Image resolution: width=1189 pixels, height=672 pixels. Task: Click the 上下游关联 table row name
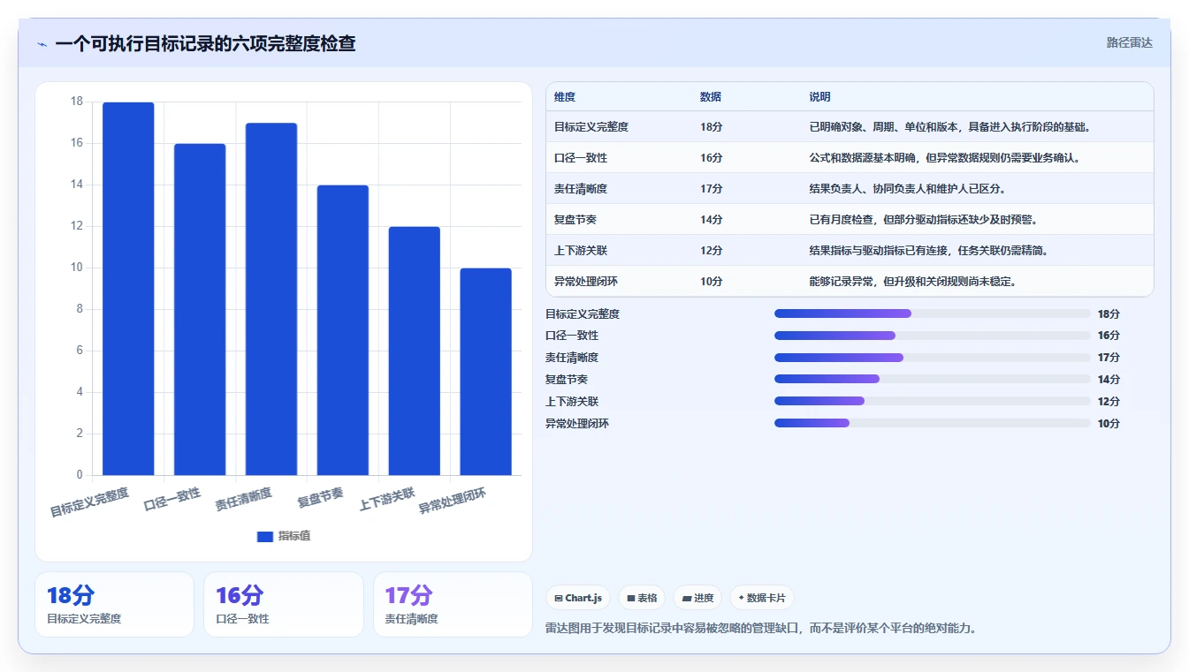pos(581,251)
